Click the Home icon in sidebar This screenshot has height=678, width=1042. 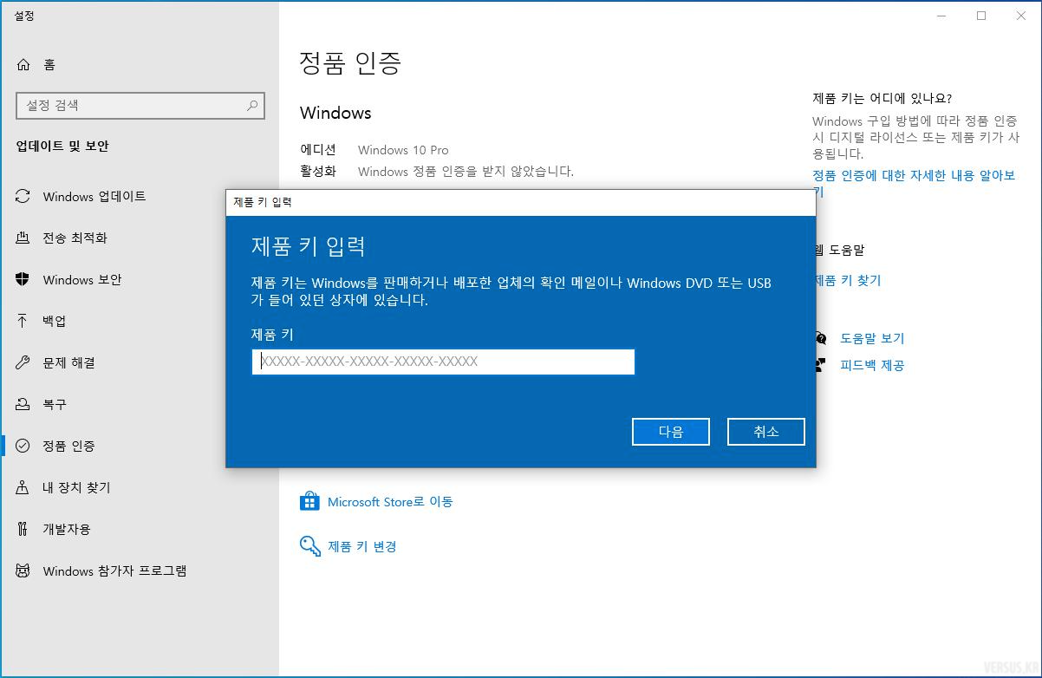[23, 65]
